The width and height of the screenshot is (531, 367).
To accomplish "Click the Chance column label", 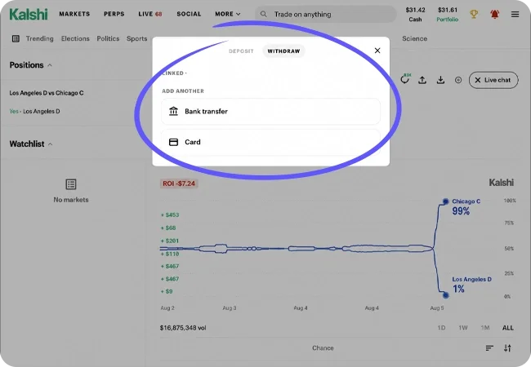I will [x=323, y=348].
